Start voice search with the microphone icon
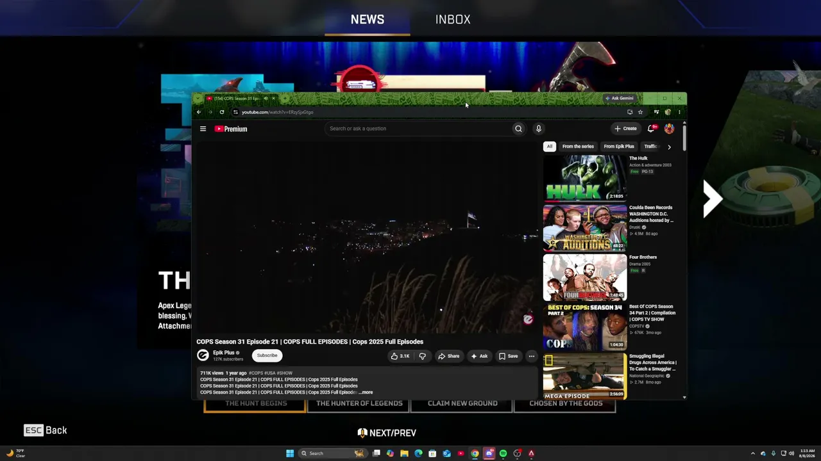Image resolution: width=821 pixels, height=461 pixels. [x=539, y=129]
